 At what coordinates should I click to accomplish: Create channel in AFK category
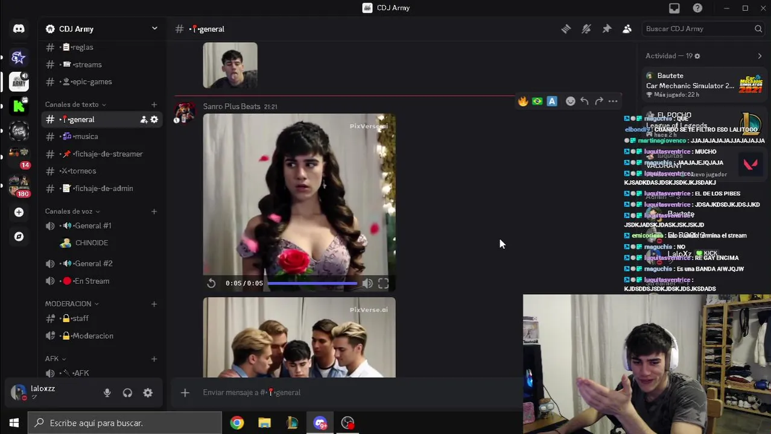[x=154, y=359]
